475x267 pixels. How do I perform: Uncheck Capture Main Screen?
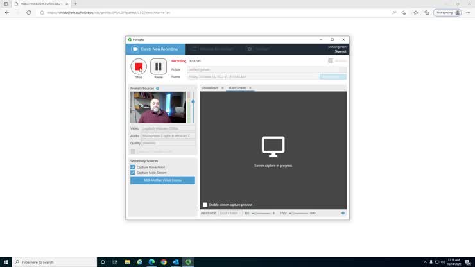(x=133, y=173)
